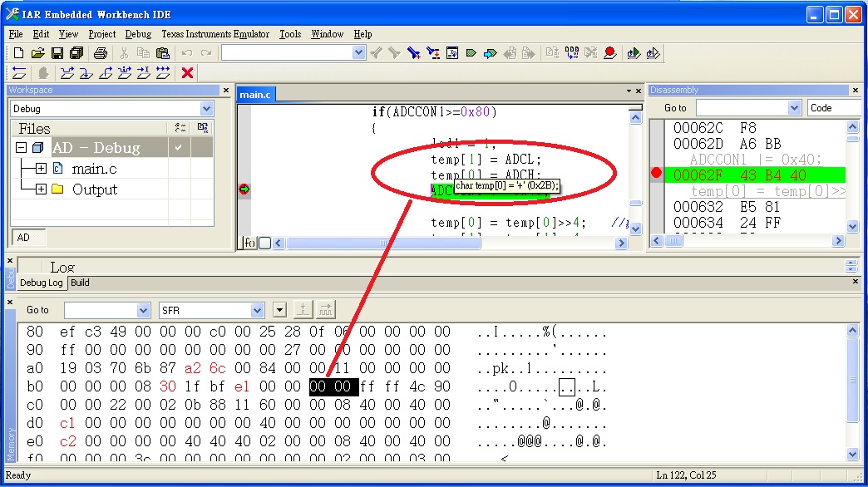868x487 pixels.
Task: Open a file via the folder icon
Action: click(x=37, y=53)
